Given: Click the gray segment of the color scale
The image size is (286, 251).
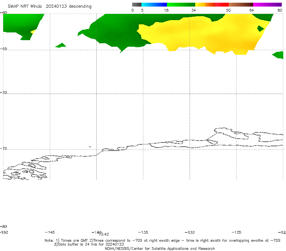Looking at the screenshot, I should pyautogui.click(x=136, y=5).
